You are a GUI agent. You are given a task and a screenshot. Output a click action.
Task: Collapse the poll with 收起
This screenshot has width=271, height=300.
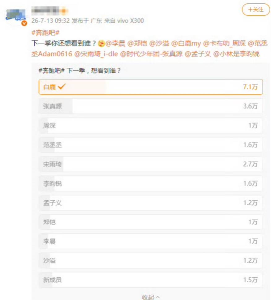151,297
